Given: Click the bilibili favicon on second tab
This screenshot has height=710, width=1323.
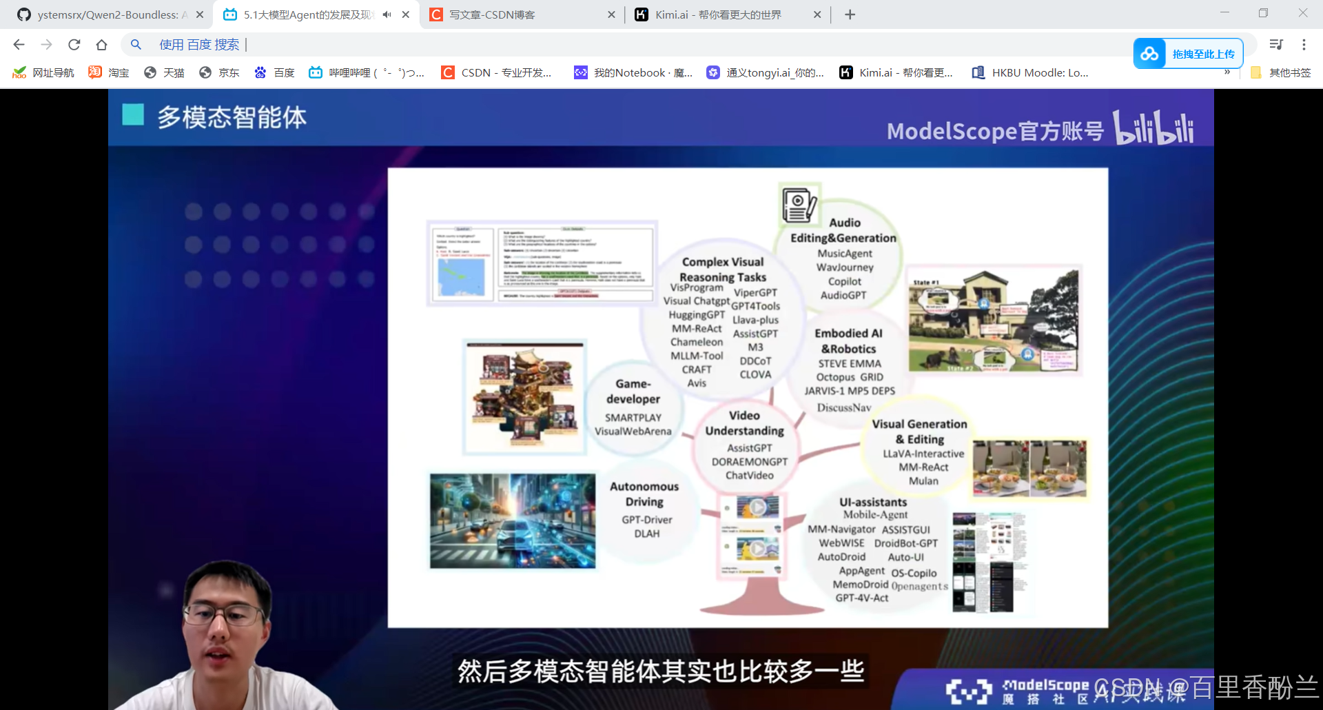Looking at the screenshot, I should coord(230,14).
